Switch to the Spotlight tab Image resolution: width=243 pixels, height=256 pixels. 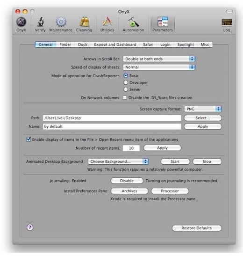tap(186, 44)
